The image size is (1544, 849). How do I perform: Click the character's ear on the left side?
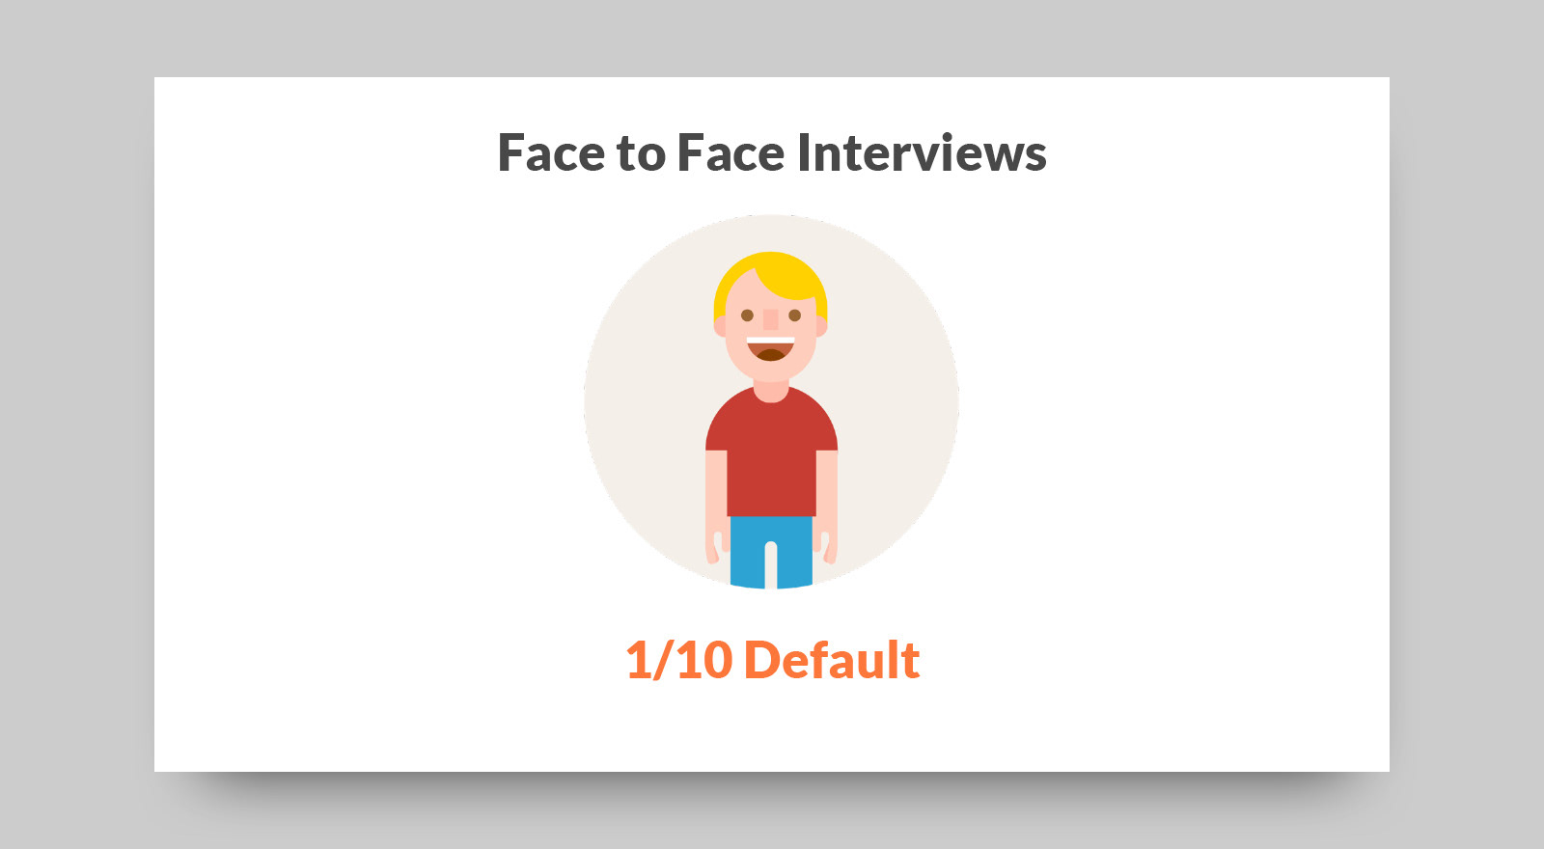click(719, 326)
